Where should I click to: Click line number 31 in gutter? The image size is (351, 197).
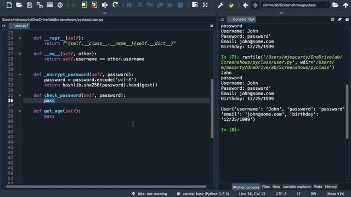[10, 74]
